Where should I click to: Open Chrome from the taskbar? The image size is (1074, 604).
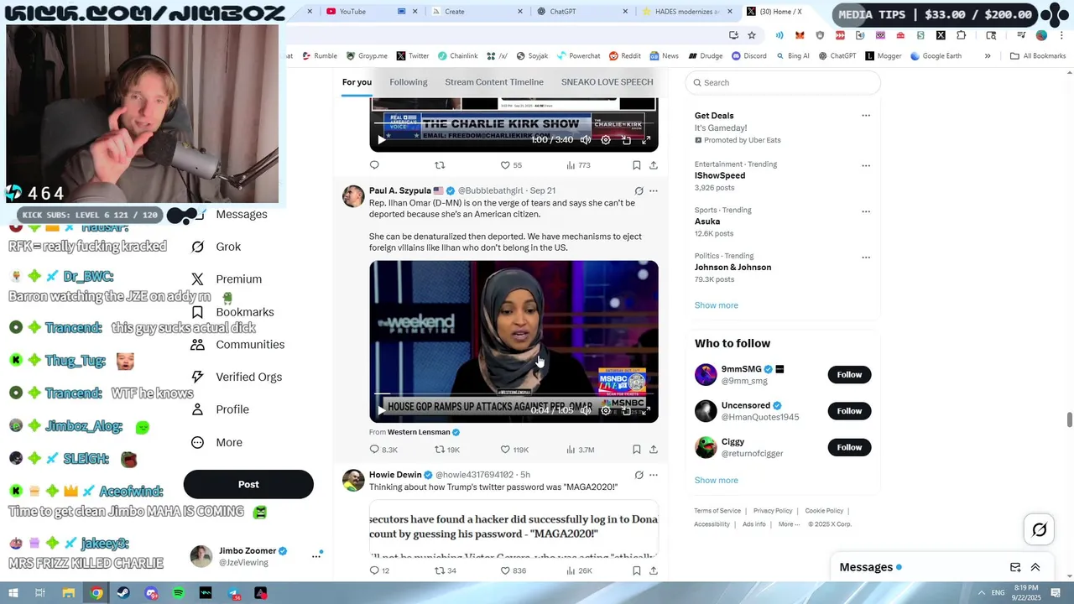coord(96,593)
